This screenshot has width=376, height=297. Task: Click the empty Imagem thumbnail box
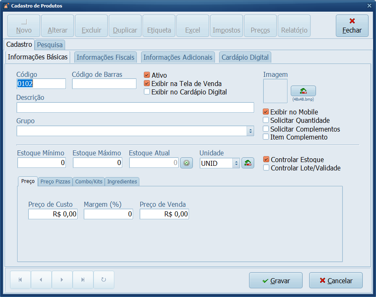[x=275, y=91]
